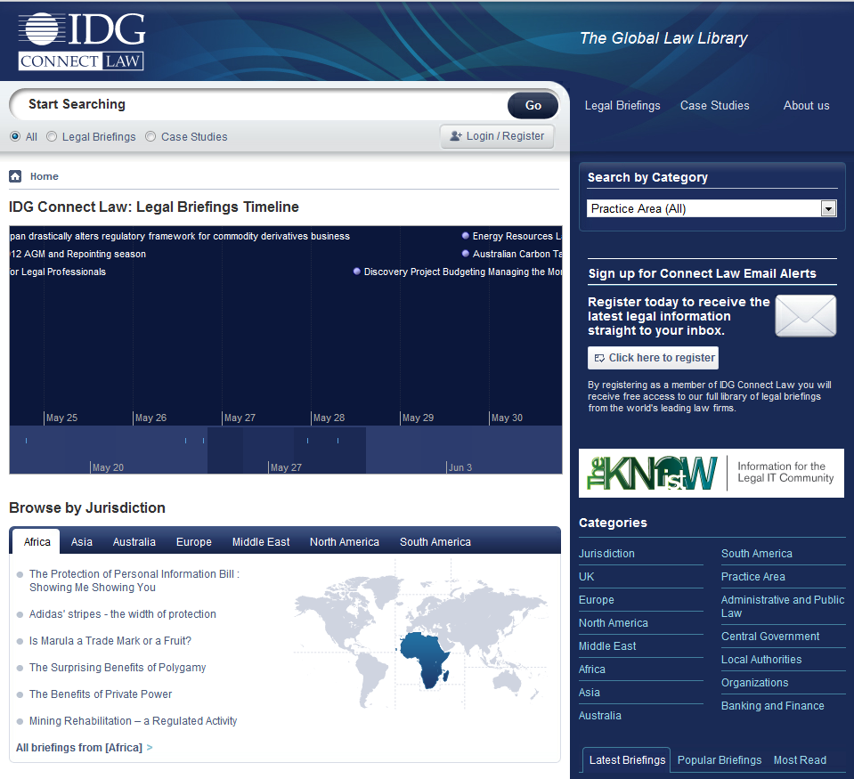Open the Central Government category link
The width and height of the screenshot is (854, 779).
coord(770,637)
